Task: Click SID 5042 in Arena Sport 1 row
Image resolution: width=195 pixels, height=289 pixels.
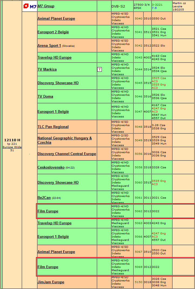Action: [139, 45]
